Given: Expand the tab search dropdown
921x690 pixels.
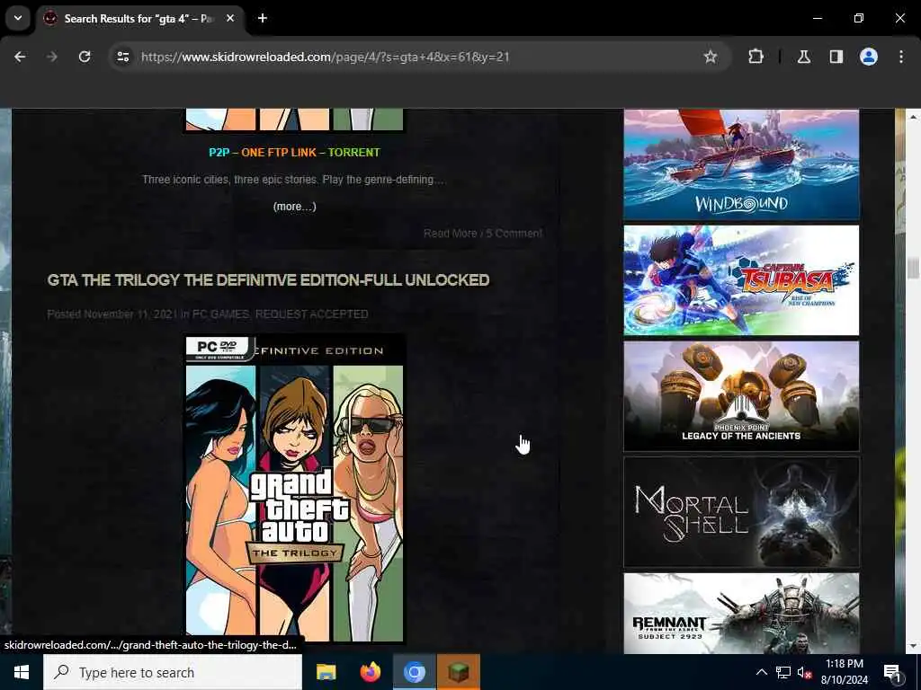Looking at the screenshot, I should (18, 18).
